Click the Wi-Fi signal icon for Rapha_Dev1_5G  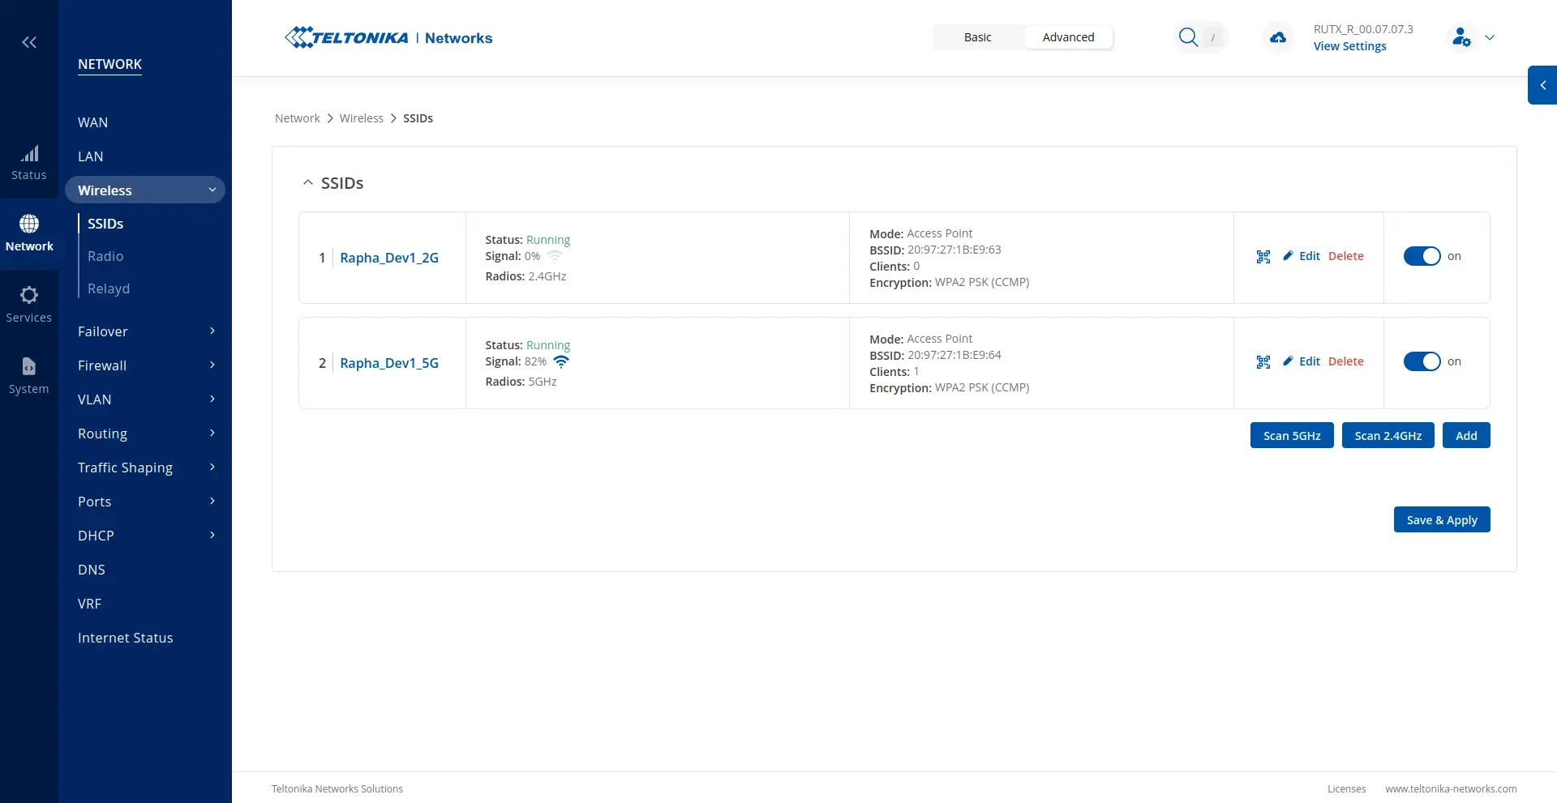pyautogui.click(x=562, y=361)
